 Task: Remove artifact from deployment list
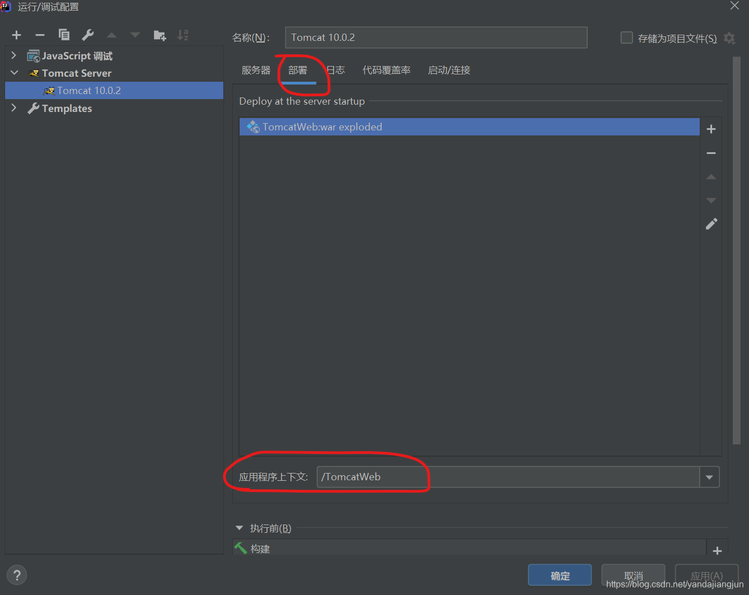pos(711,153)
